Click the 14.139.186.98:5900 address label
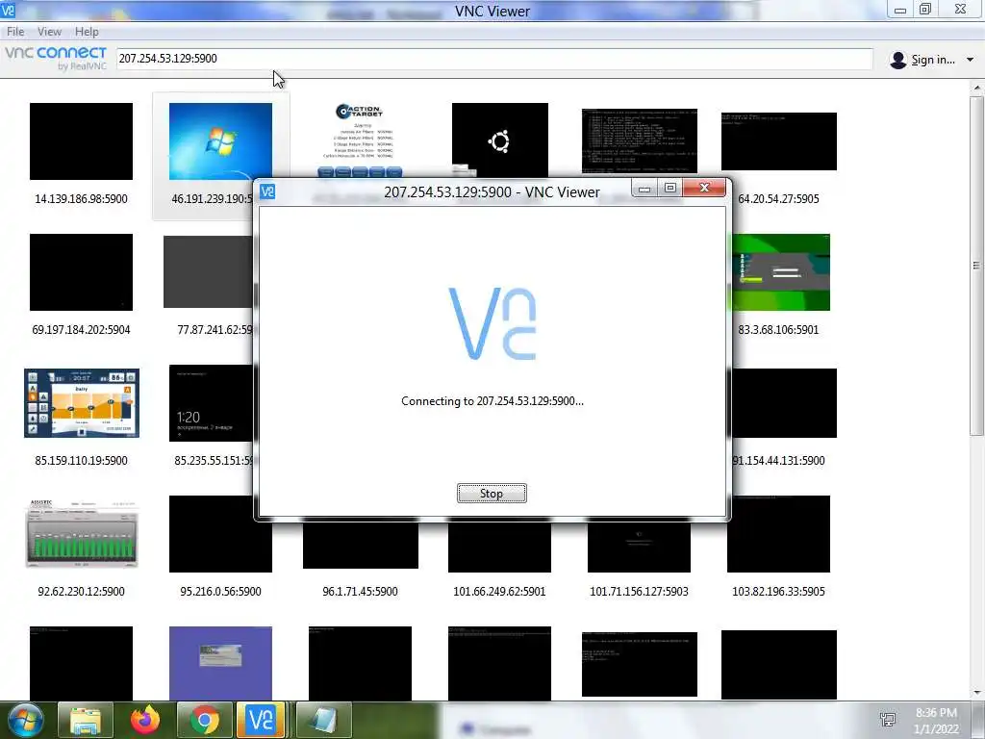Screen dimensions: 985x739 pos(81,199)
